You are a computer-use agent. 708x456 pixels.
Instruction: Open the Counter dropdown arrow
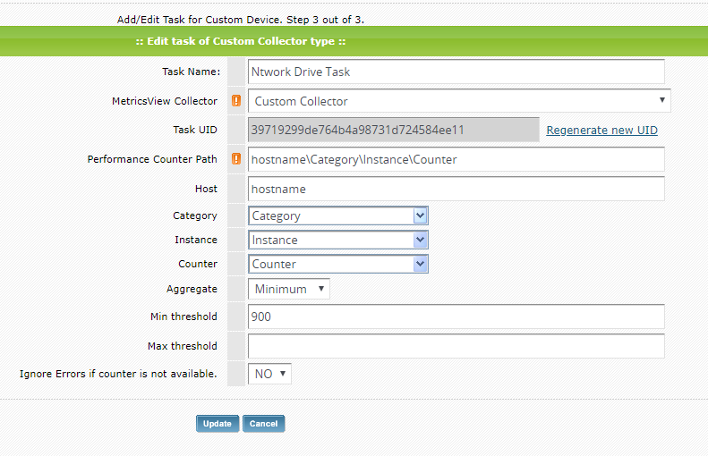420,264
